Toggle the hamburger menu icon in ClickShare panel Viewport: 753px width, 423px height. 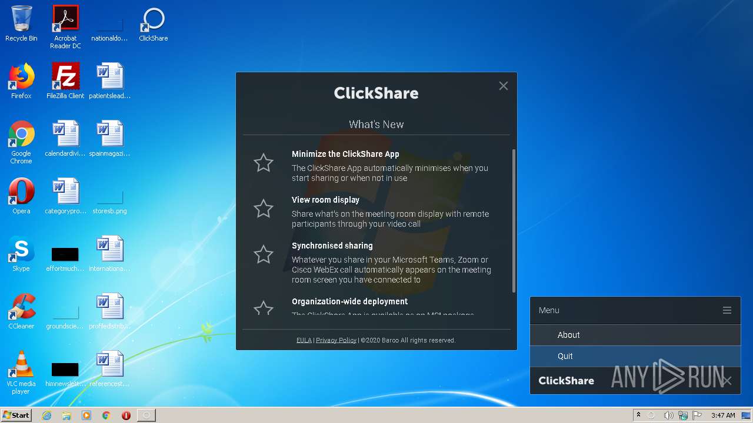click(727, 310)
